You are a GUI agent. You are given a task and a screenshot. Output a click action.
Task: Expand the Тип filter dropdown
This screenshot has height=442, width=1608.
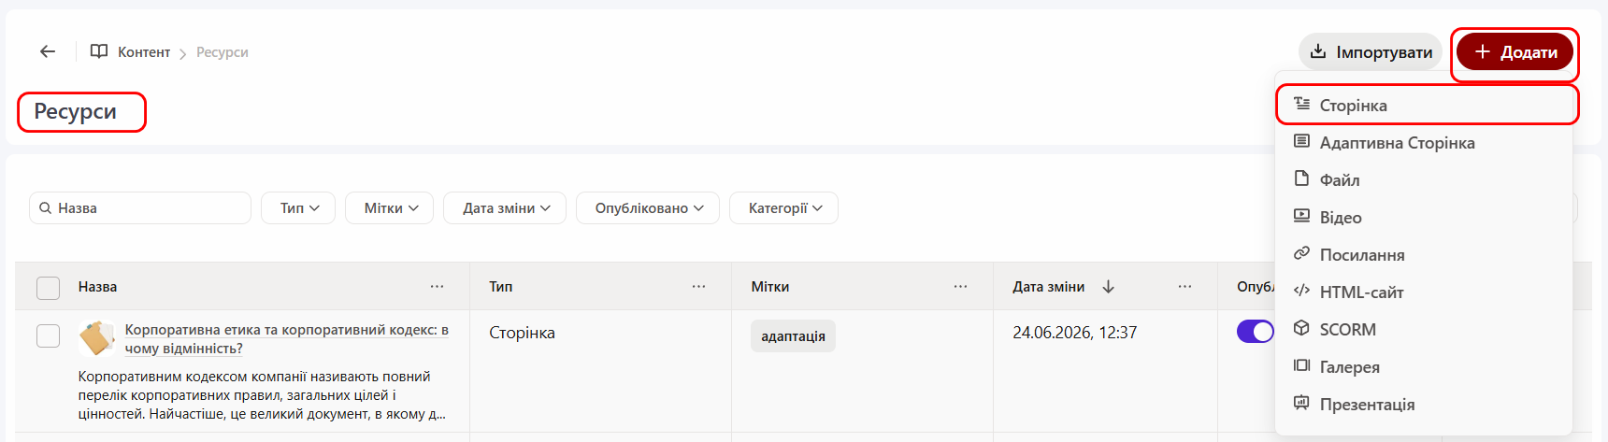pyautogui.click(x=298, y=208)
